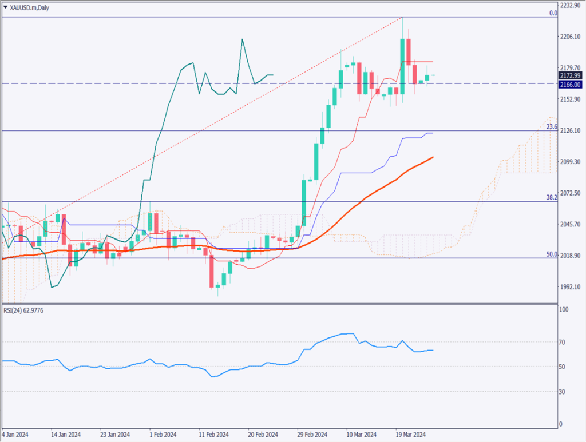The width and height of the screenshot is (586, 442).
Task: Click the 2232.90 price axis label
Action: 569,5
